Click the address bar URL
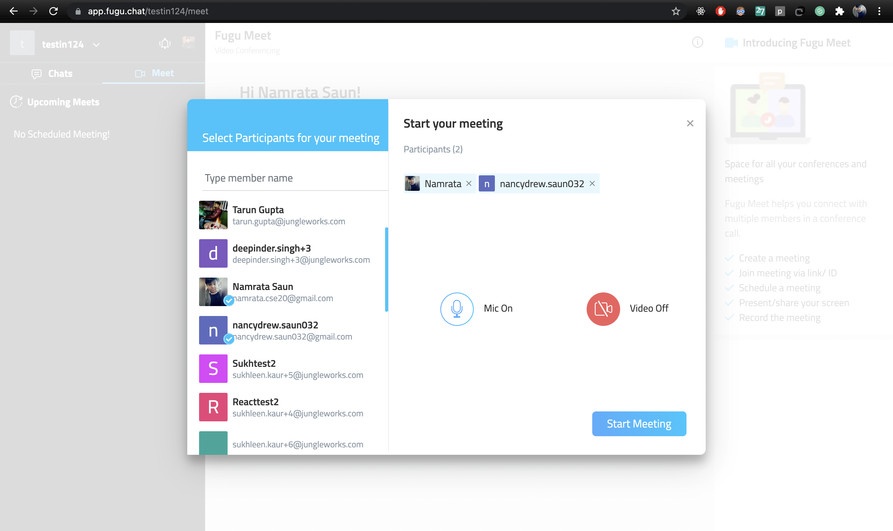The image size is (893, 531). [148, 11]
